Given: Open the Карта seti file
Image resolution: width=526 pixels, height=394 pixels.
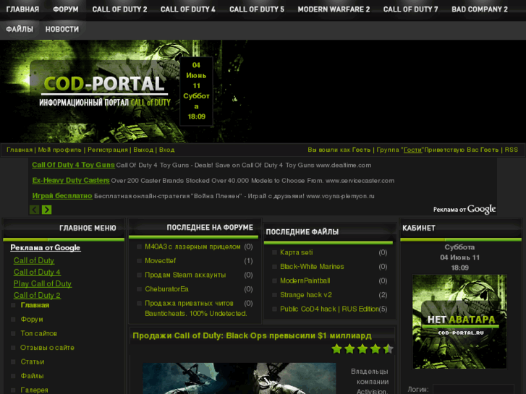Looking at the screenshot, I should point(296,252).
